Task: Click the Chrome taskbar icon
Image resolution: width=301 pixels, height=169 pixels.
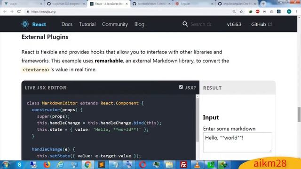Action: [x=87, y=165]
